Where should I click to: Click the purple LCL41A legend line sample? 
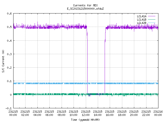pyautogui.click(x=152, y=16)
